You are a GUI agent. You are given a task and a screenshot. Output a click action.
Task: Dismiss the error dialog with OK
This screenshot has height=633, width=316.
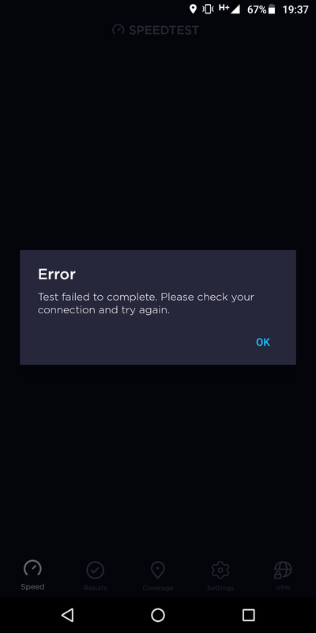tap(263, 343)
